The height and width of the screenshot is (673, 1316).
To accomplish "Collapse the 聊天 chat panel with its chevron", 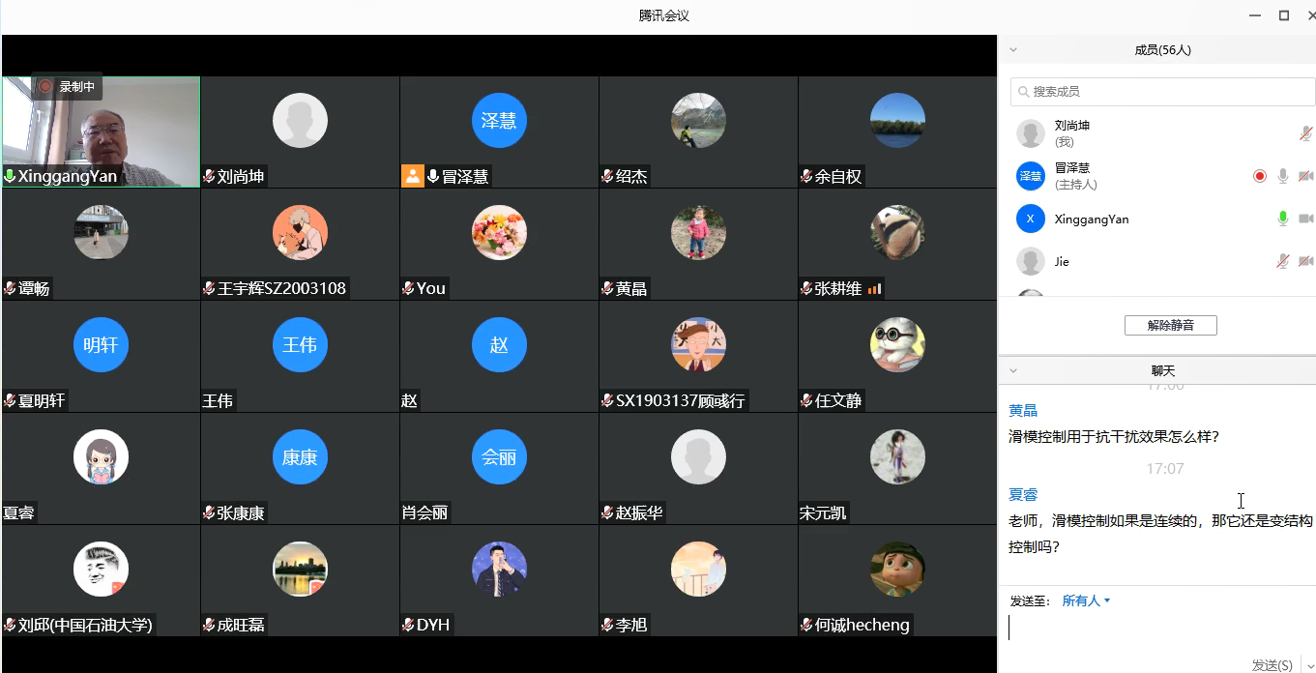I will click(x=1012, y=370).
